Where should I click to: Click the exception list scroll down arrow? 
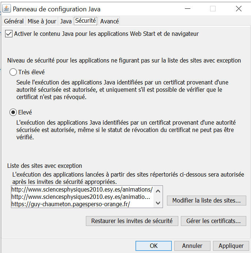[158, 203]
